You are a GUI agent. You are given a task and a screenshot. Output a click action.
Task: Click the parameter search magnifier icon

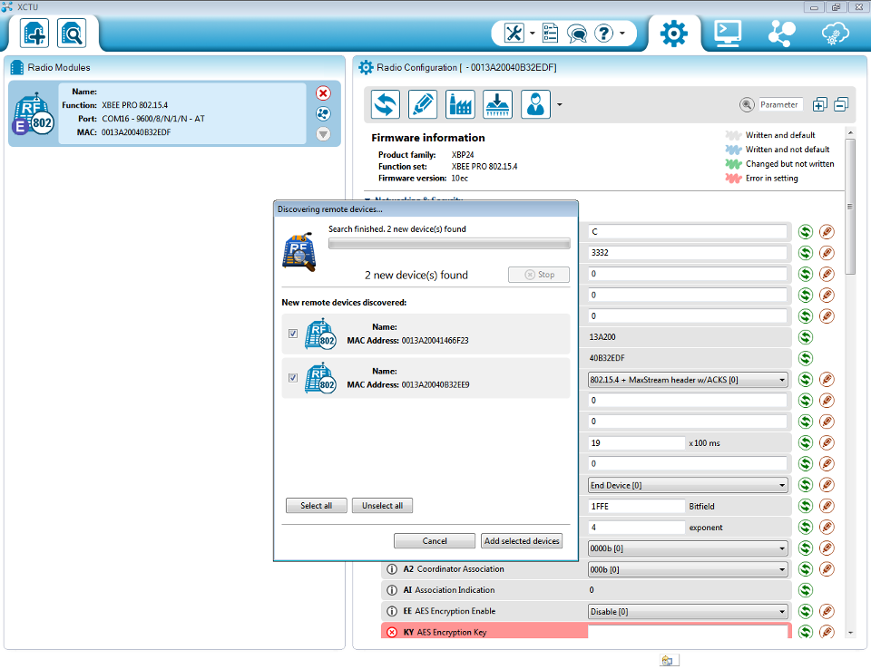pos(747,104)
